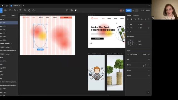The height and width of the screenshot is (100, 178).
Task: Click the Create component icon
Action: click(71, 11)
